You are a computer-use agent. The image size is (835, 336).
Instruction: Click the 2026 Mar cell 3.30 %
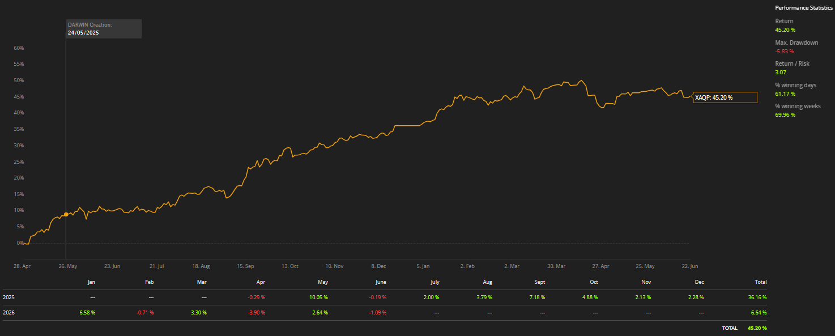point(198,312)
